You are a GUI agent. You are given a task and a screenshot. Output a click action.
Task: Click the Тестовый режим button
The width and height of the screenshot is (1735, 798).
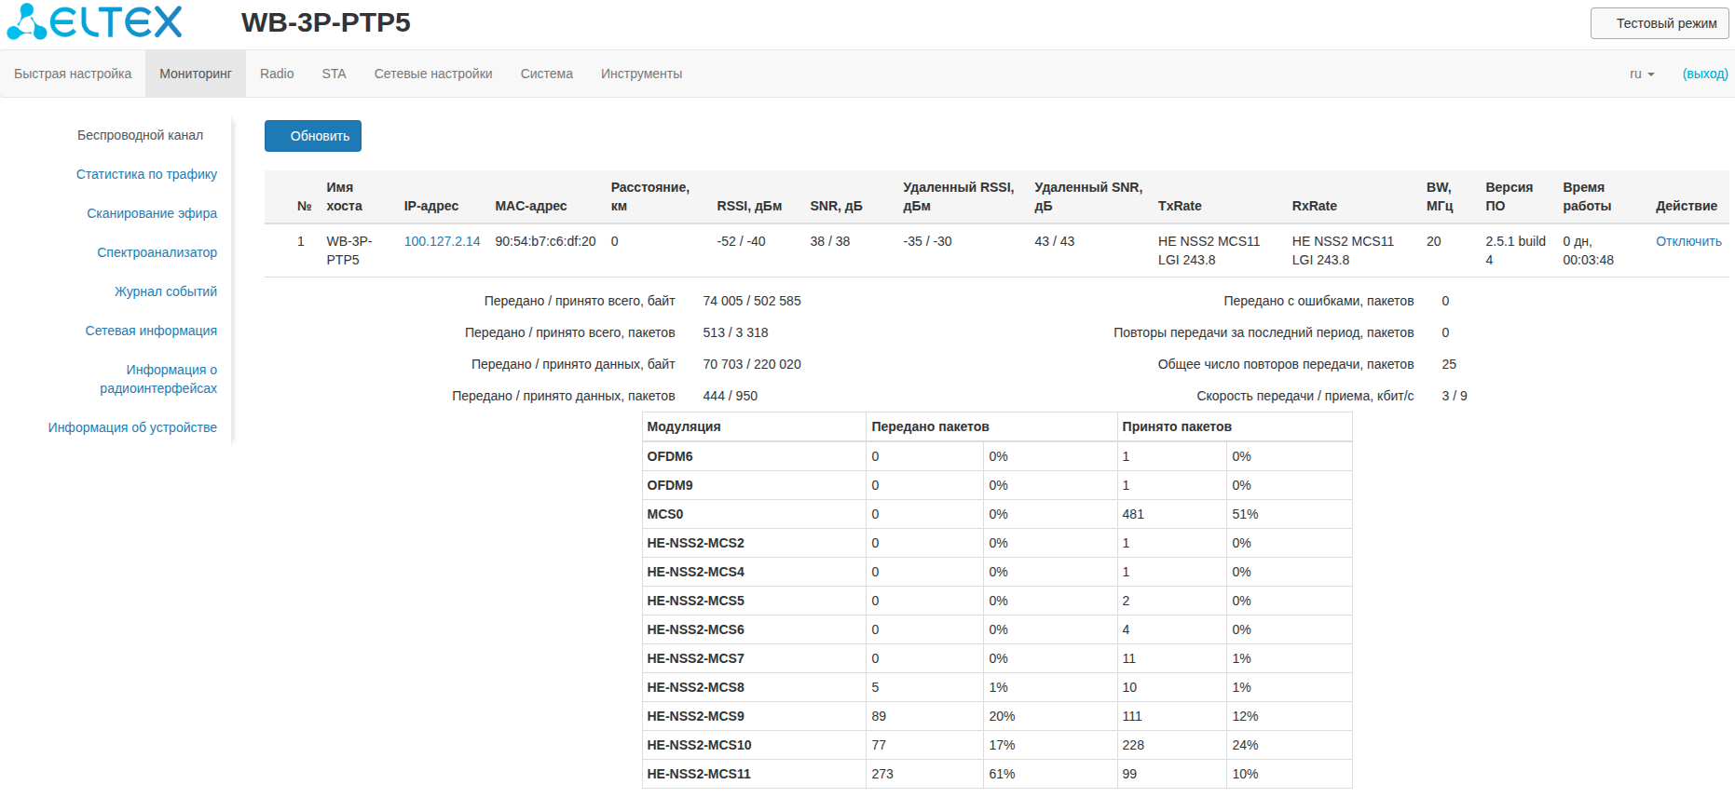tap(1659, 23)
